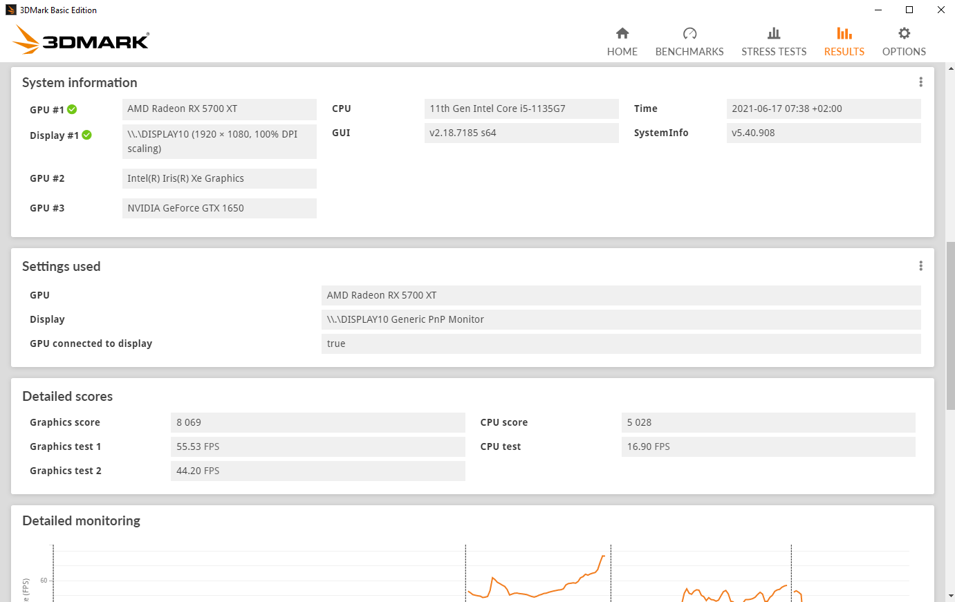
Task: Click NVIDIA GeForce GTX 1650 field
Action: tap(219, 208)
